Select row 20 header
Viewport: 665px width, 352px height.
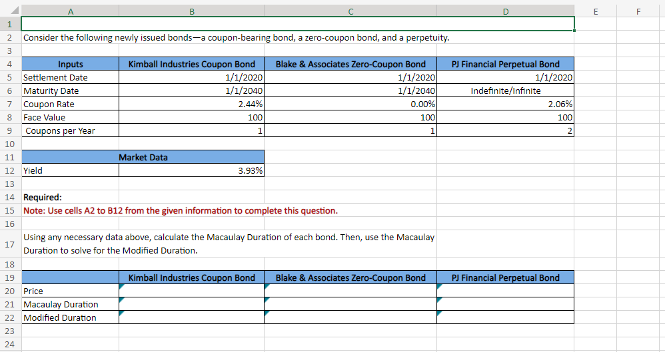tap(10, 291)
